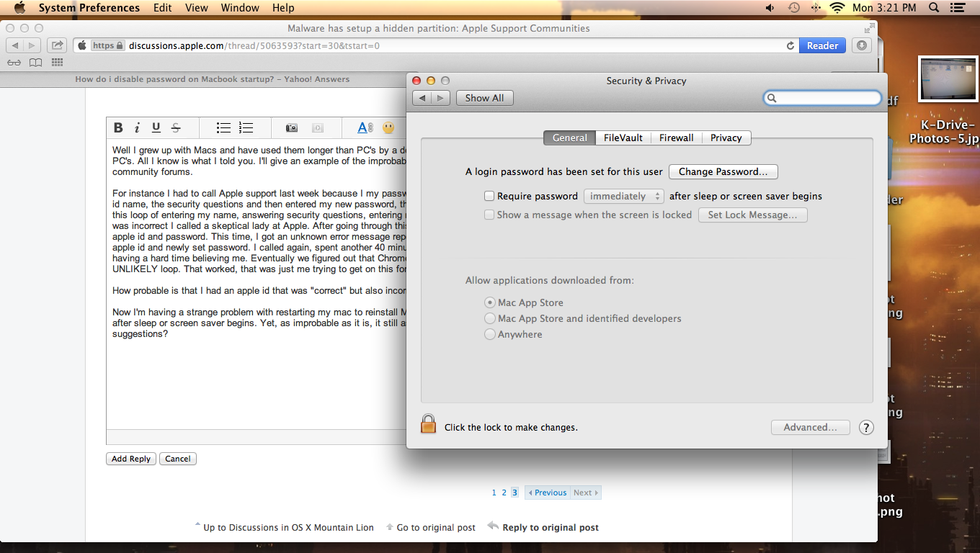Insert a numbered list in editor

(246, 128)
